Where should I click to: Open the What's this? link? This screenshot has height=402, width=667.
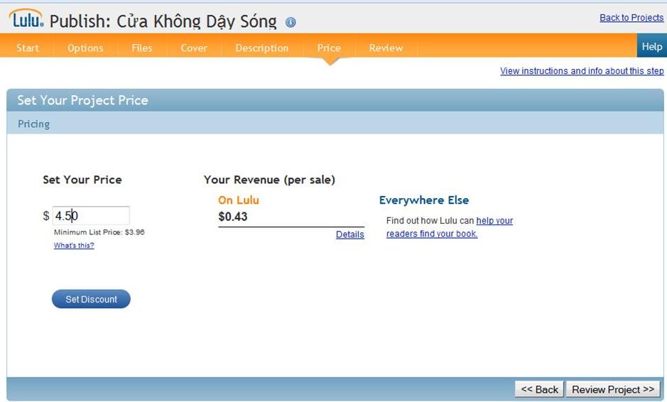coord(74,246)
